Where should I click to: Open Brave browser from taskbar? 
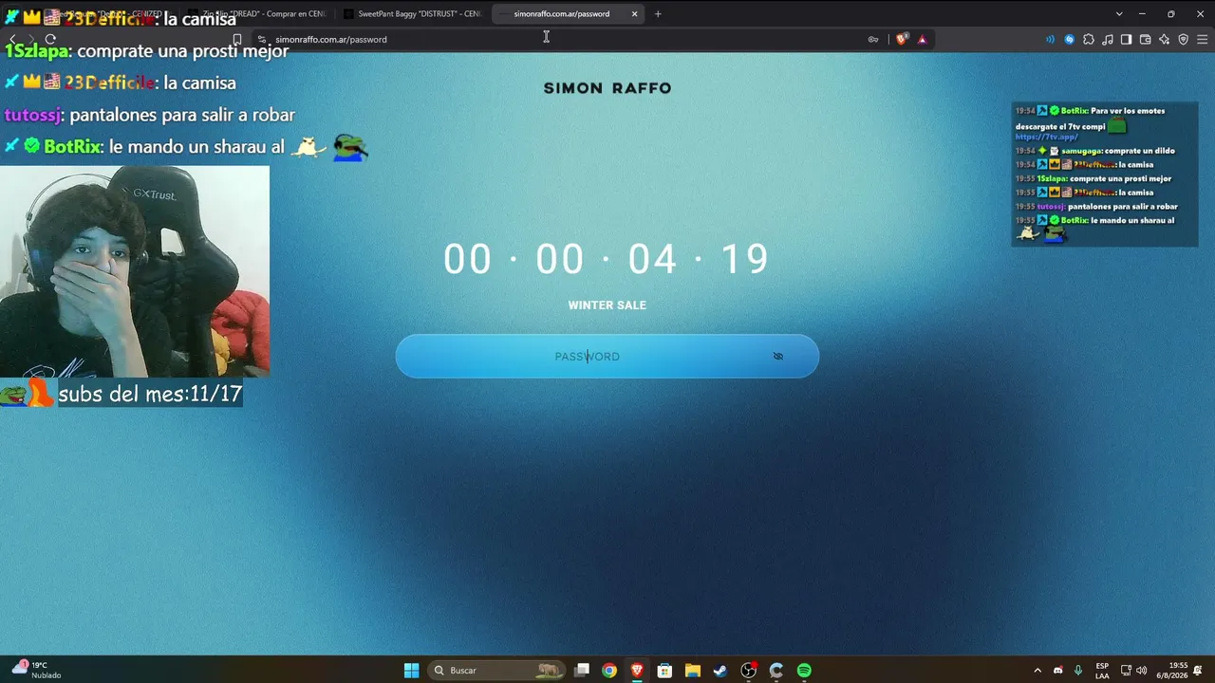point(637,671)
